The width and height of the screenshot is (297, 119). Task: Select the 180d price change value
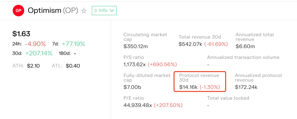(x=75, y=53)
